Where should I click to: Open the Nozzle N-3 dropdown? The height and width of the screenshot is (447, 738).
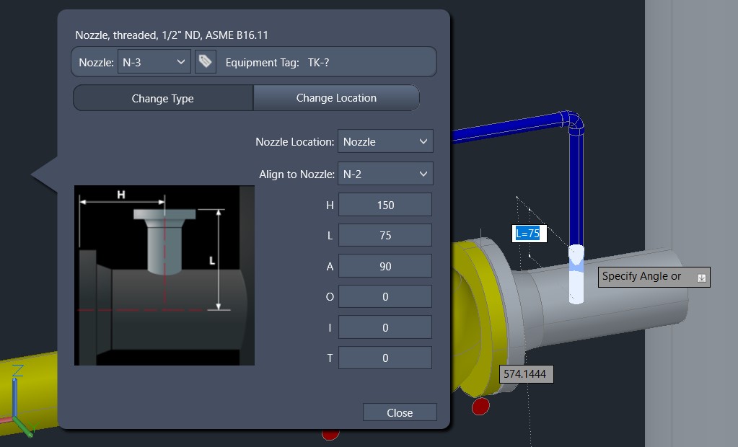click(154, 61)
